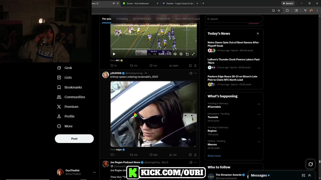Viewport: 321px width, 180px height.
Task: Share y2k2006 post
Action: point(195,155)
